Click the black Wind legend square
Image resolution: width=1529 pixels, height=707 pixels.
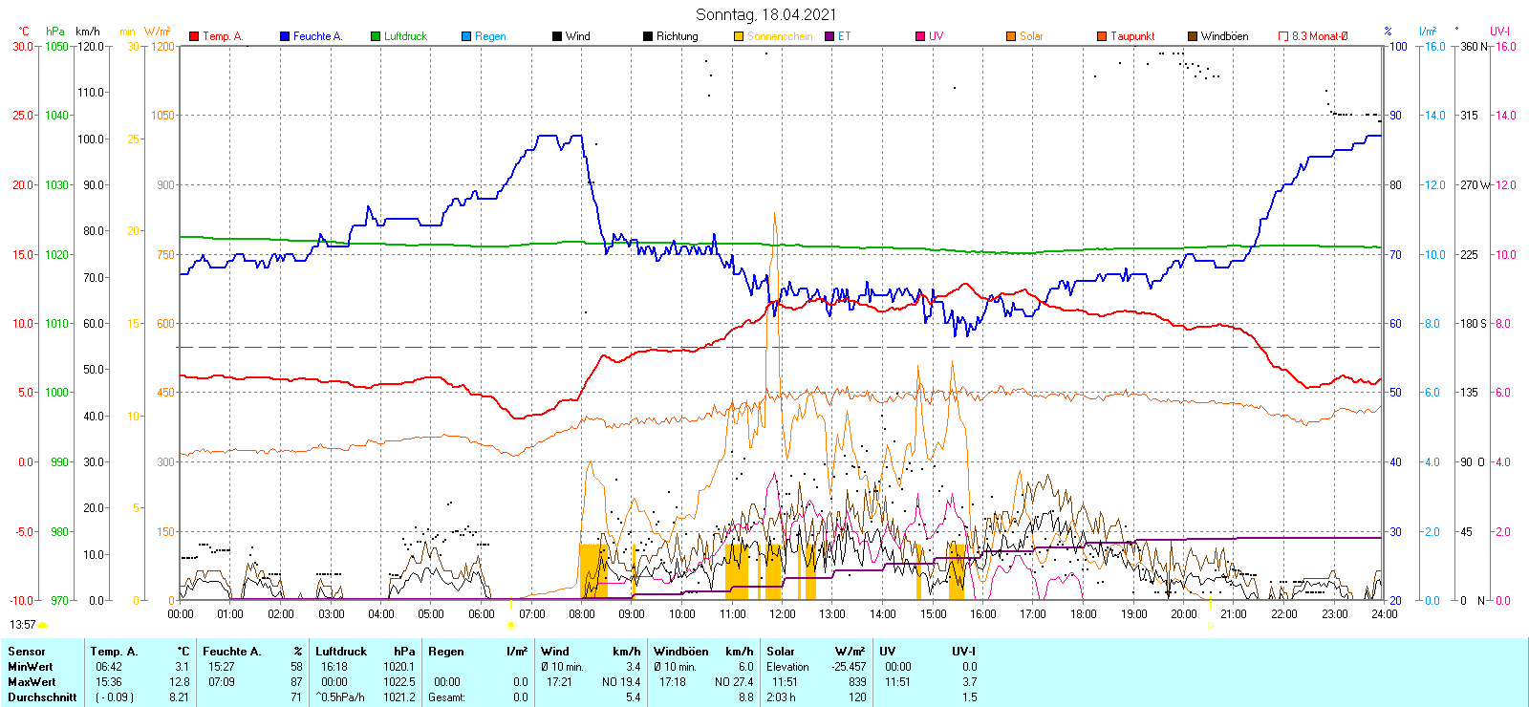[x=557, y=36]
